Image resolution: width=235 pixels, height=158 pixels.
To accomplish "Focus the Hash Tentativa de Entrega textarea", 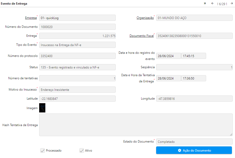I will click(136, 125).
